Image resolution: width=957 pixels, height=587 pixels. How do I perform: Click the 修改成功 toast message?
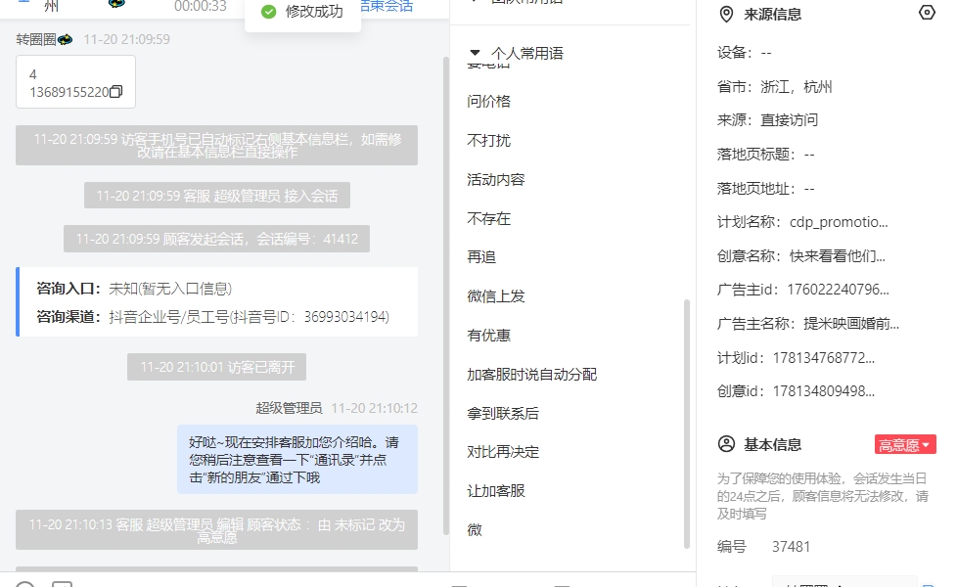tap(302, 12)
